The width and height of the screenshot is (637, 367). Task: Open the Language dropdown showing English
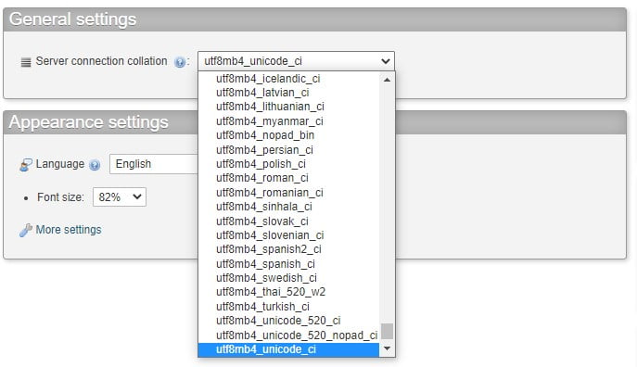[x=154, y=164]
